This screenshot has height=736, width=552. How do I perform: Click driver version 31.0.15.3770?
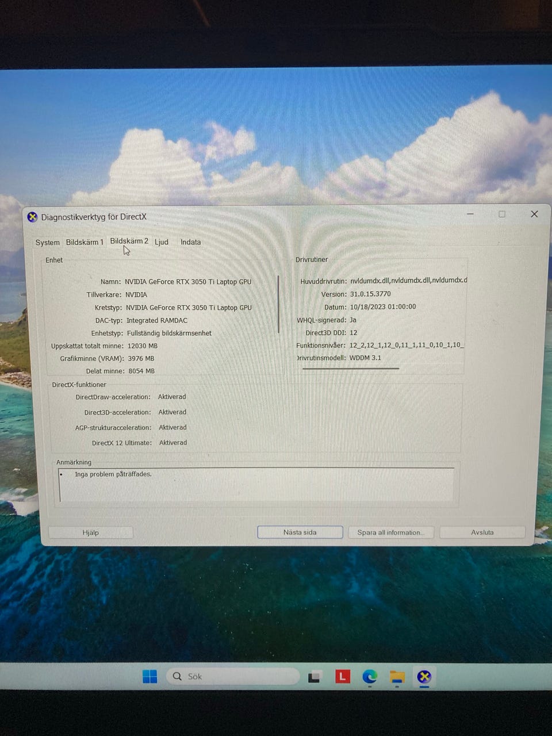coord(370,294)
